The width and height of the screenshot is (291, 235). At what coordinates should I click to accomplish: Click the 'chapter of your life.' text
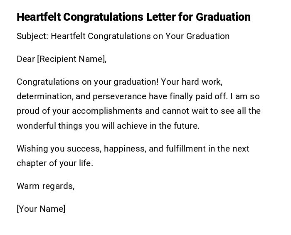click(x=55, y=163)
